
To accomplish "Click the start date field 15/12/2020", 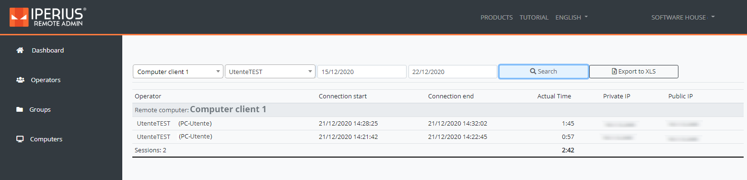I will [362, 72].
